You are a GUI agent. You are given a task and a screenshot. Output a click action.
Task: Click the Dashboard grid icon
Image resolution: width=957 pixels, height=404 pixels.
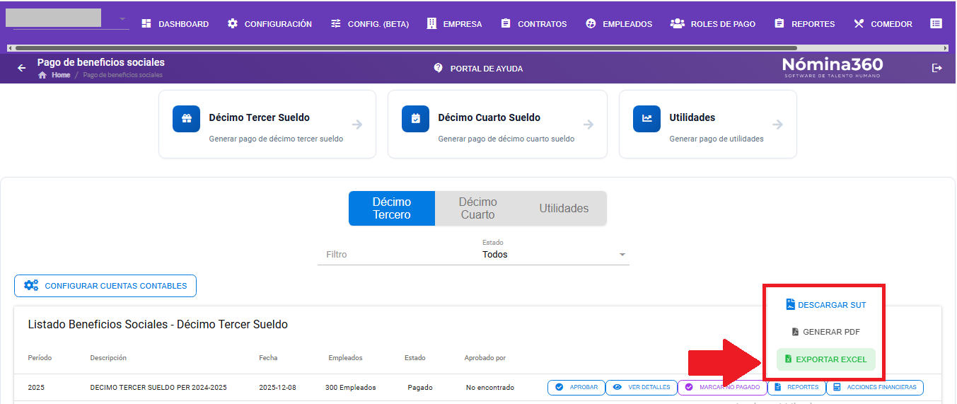(x=146, y=23)
